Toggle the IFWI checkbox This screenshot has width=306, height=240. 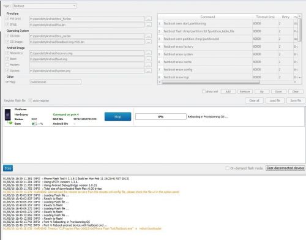point(7,24)
